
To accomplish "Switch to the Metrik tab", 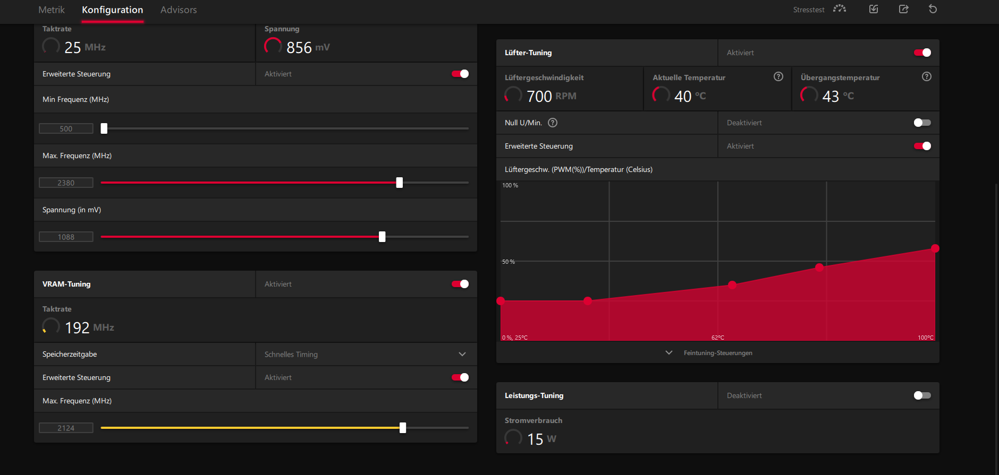I will point(52,10).
